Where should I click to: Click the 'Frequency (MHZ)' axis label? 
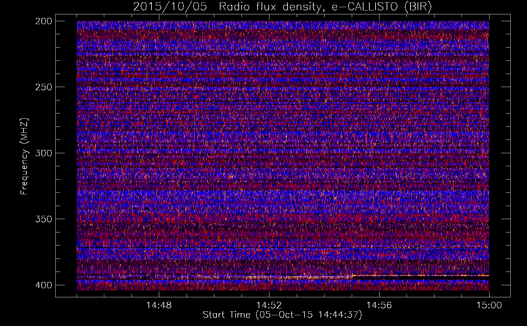(24, 156)
